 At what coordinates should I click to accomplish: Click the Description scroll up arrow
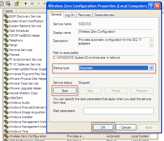pyautogui.click(x=151, y=40)
